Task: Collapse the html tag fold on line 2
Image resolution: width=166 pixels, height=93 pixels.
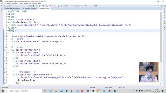Action: coord(7,14)
